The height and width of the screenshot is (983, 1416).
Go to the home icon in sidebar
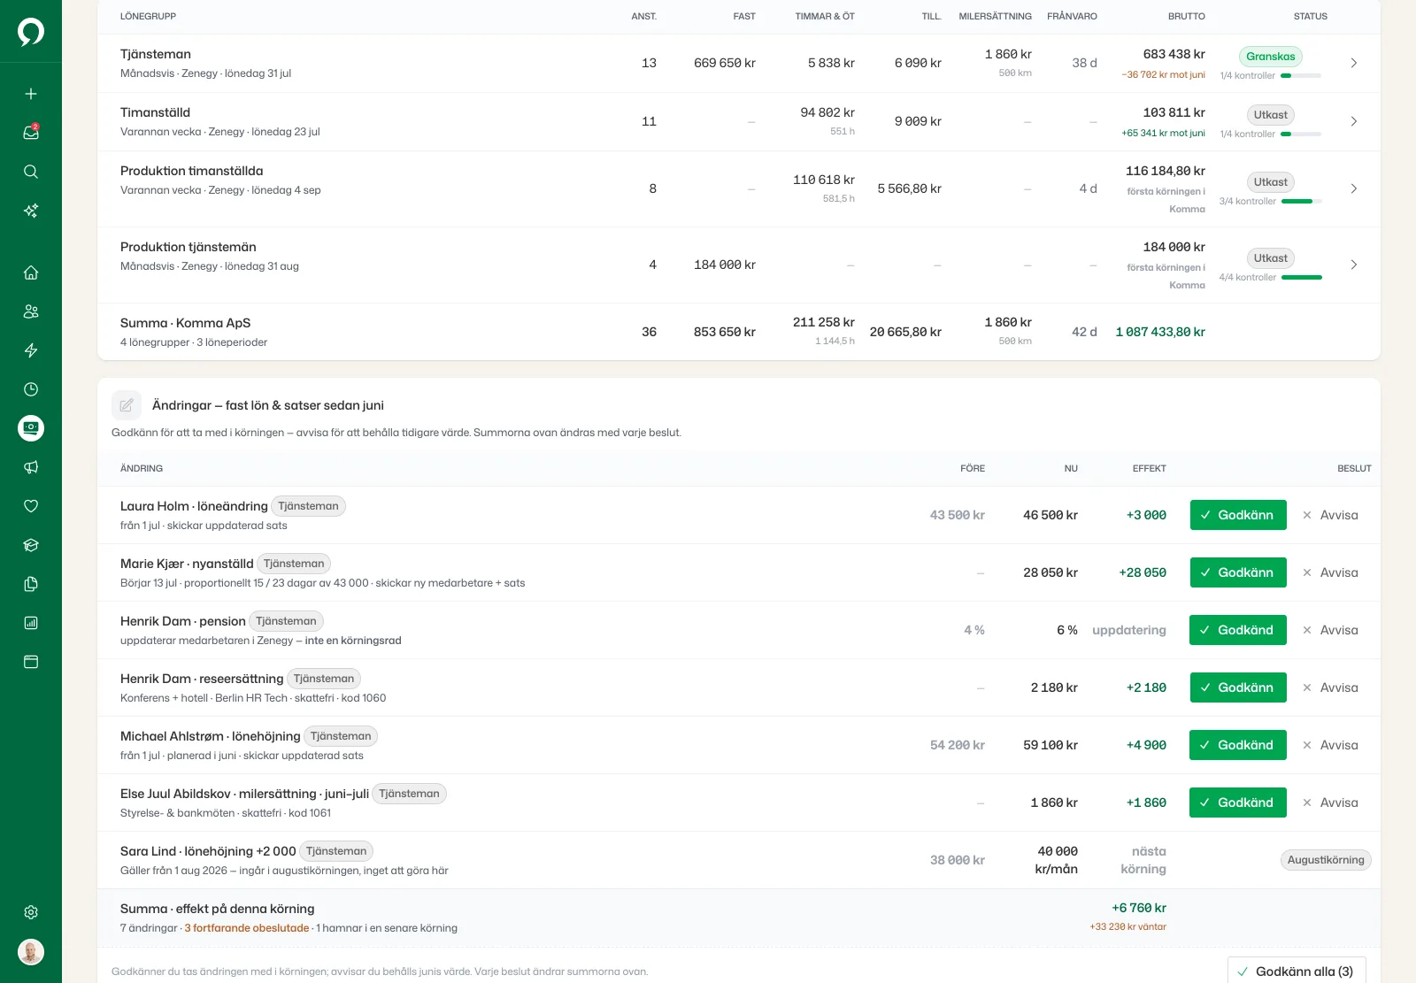point(31,273)
